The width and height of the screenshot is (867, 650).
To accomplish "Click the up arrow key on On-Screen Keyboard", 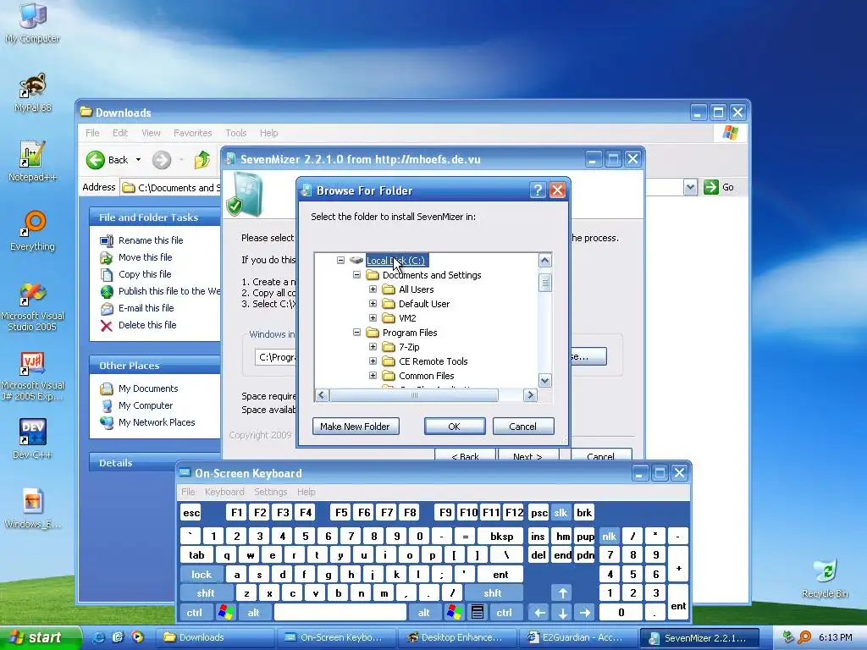I will coord(562,593).
